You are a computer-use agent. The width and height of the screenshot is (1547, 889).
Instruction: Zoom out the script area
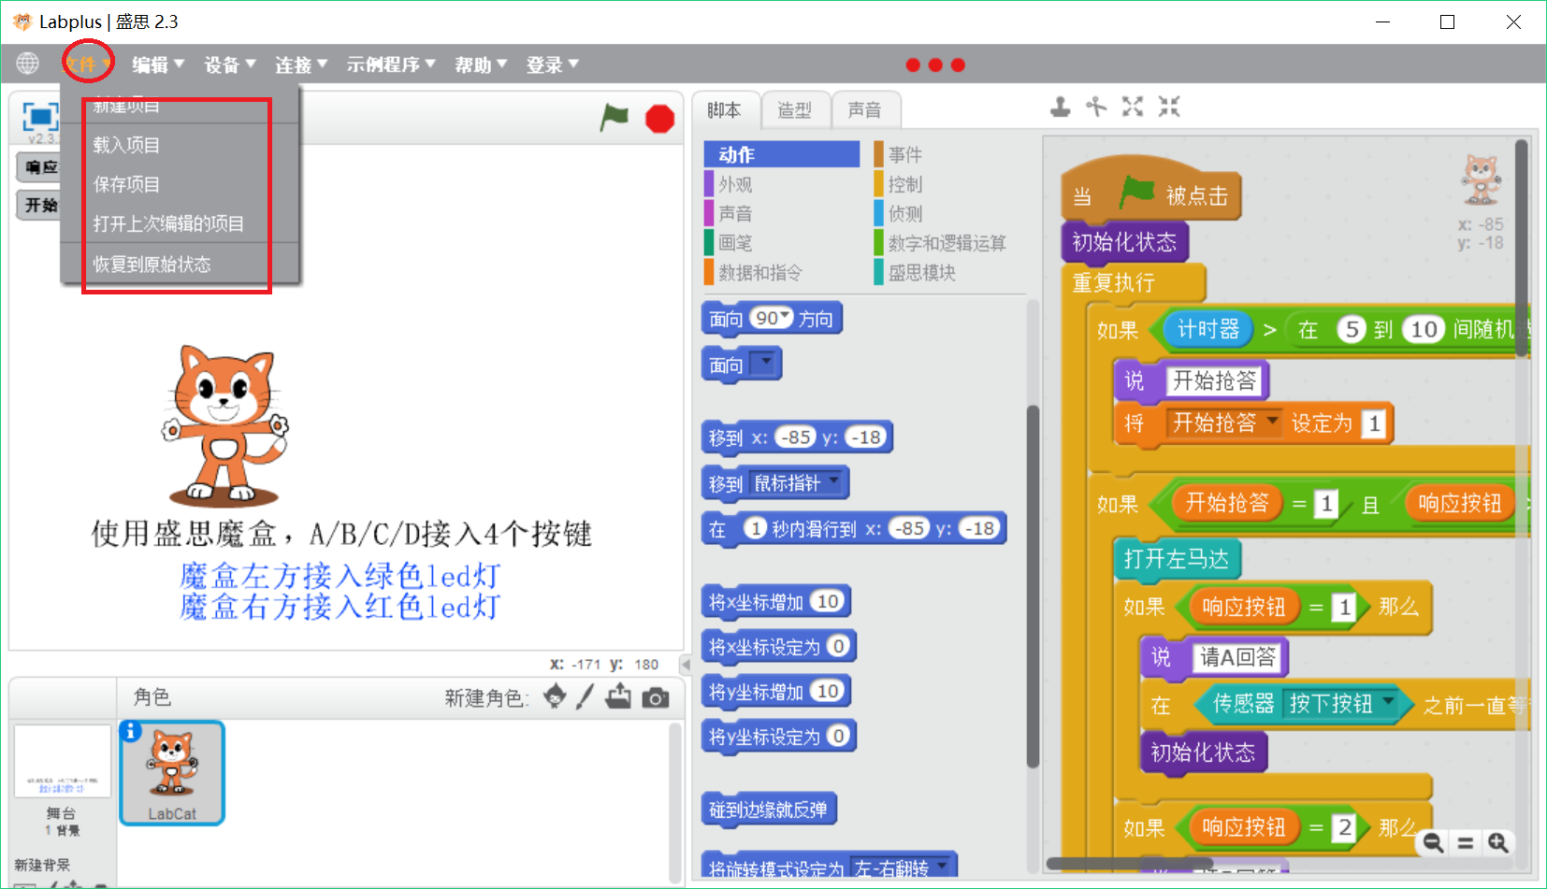[1433, 843]
